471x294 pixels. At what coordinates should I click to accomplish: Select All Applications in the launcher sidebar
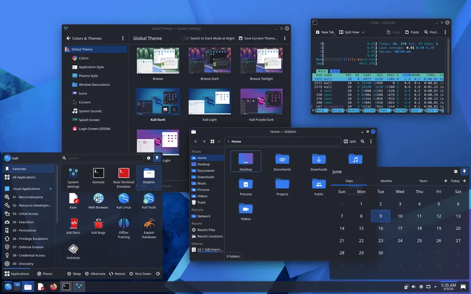coord(29,177)
